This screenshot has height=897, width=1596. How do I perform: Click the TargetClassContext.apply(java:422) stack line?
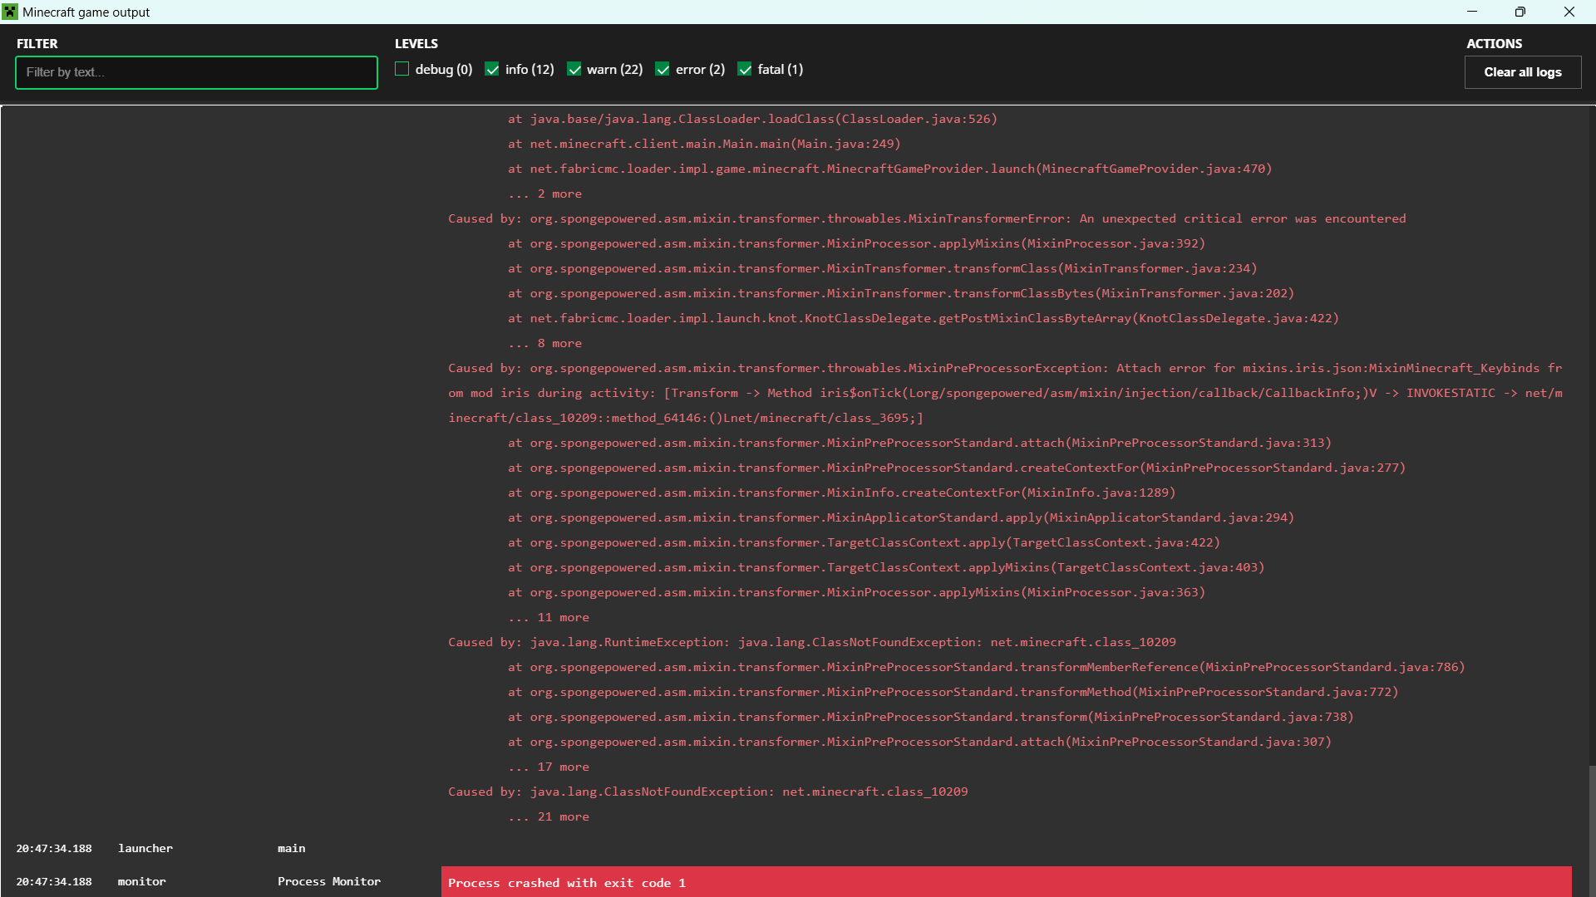(x=864, y=542)
